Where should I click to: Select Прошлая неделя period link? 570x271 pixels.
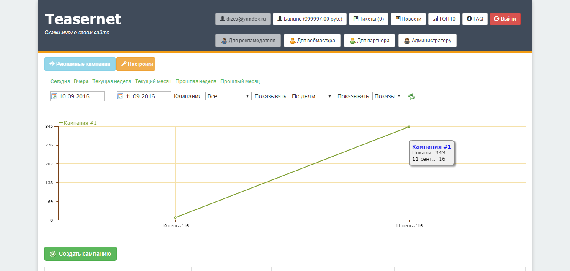(x=196, y=81)
